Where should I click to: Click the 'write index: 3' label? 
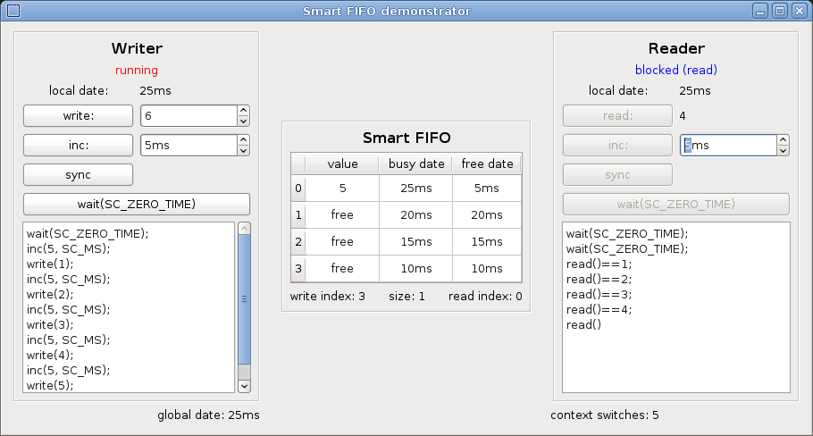[x=328, y=297]
